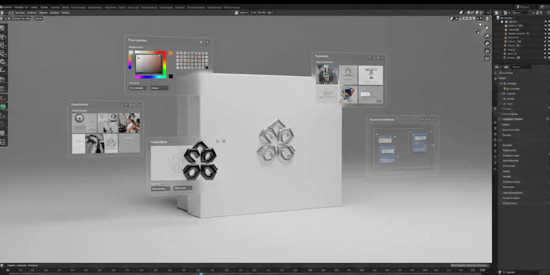Click the viewport orientation gizmo

[482, 29]
